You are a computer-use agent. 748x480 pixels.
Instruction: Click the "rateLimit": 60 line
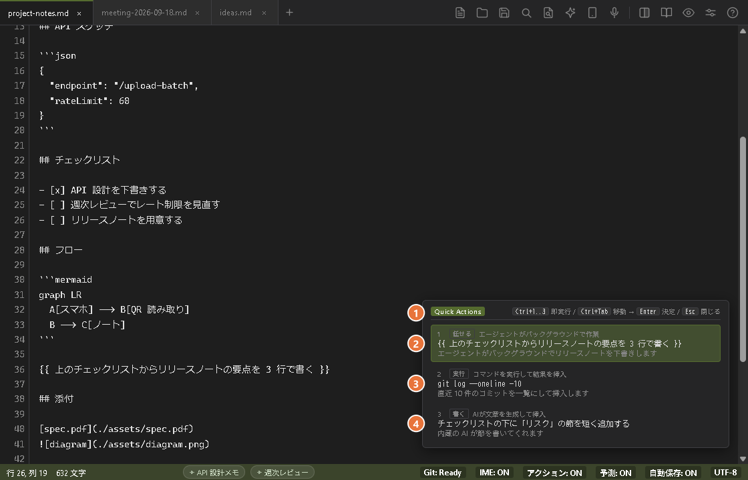coord(89,101)
